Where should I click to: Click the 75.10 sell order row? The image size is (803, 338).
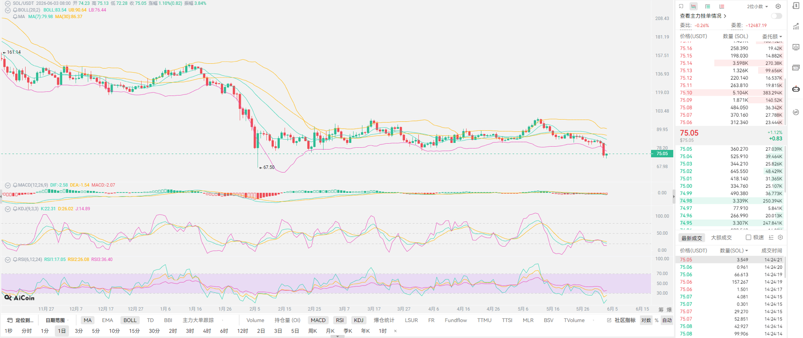coord(731,93)
